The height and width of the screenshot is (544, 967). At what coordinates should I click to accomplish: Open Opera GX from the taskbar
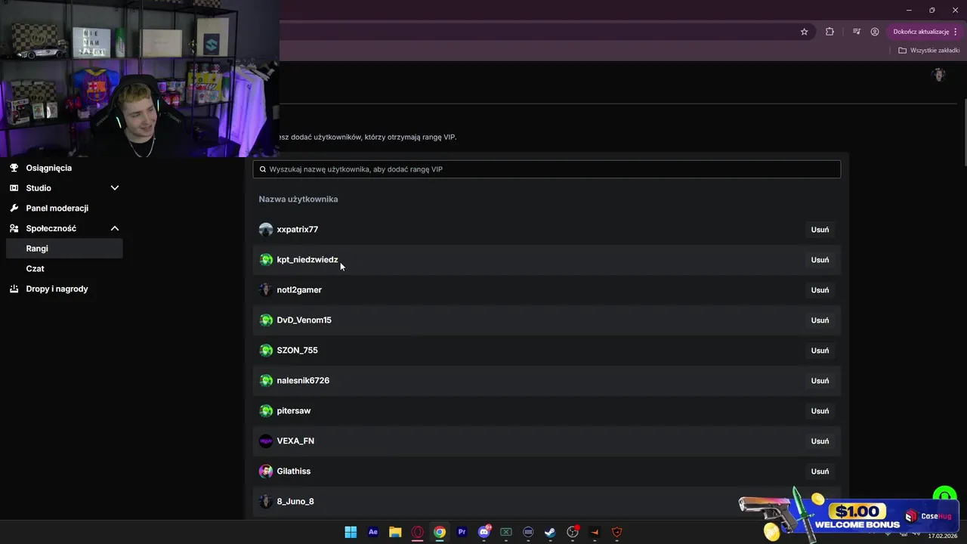tap(417, 532)
